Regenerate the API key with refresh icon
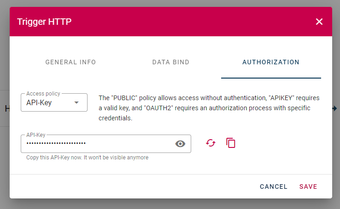Viewport: 340px width, 209px height. pyautogui.click(x=211, y=143)
